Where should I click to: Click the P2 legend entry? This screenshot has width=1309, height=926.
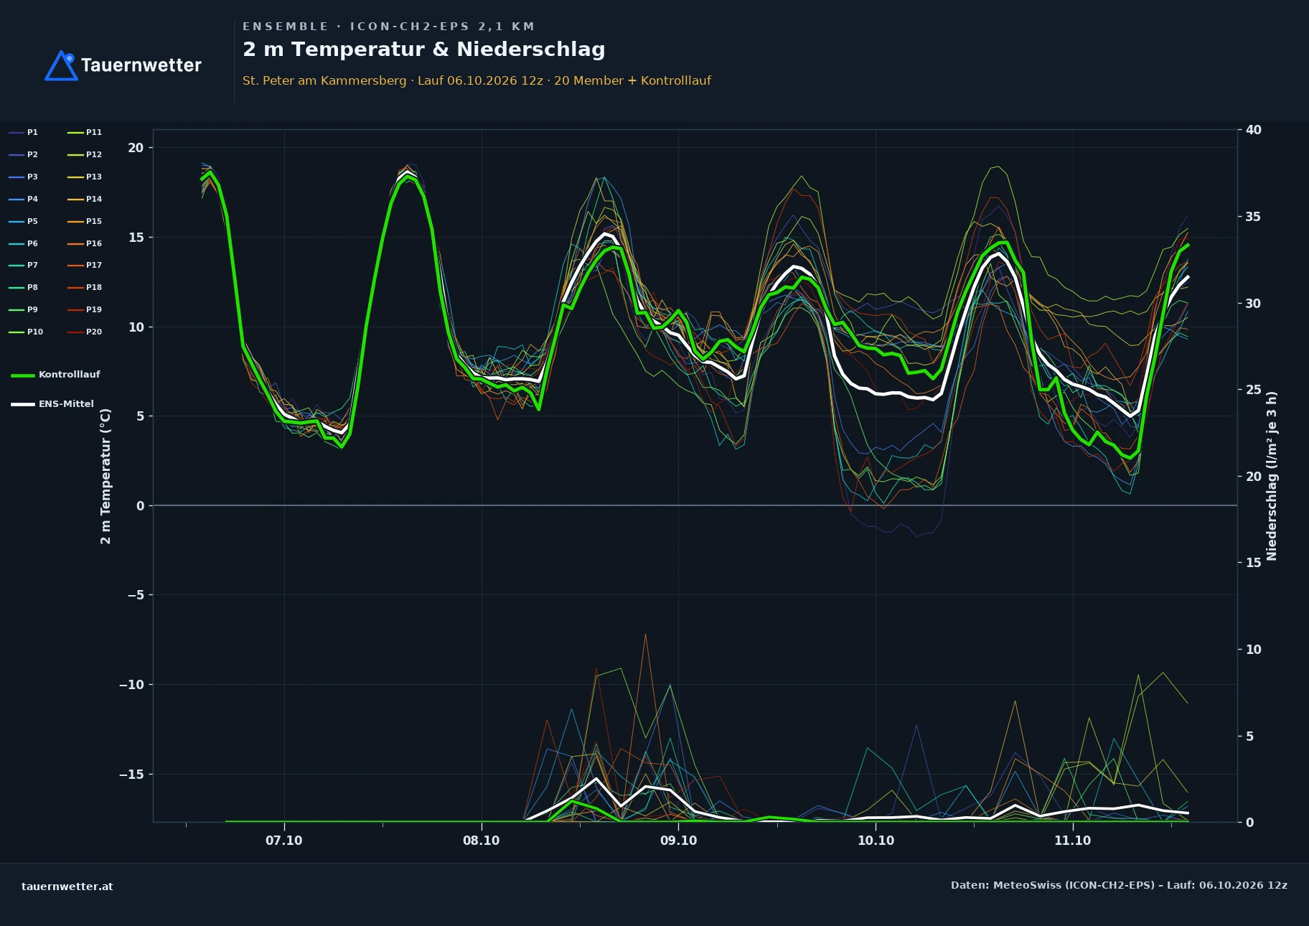[x=23, y=154]
